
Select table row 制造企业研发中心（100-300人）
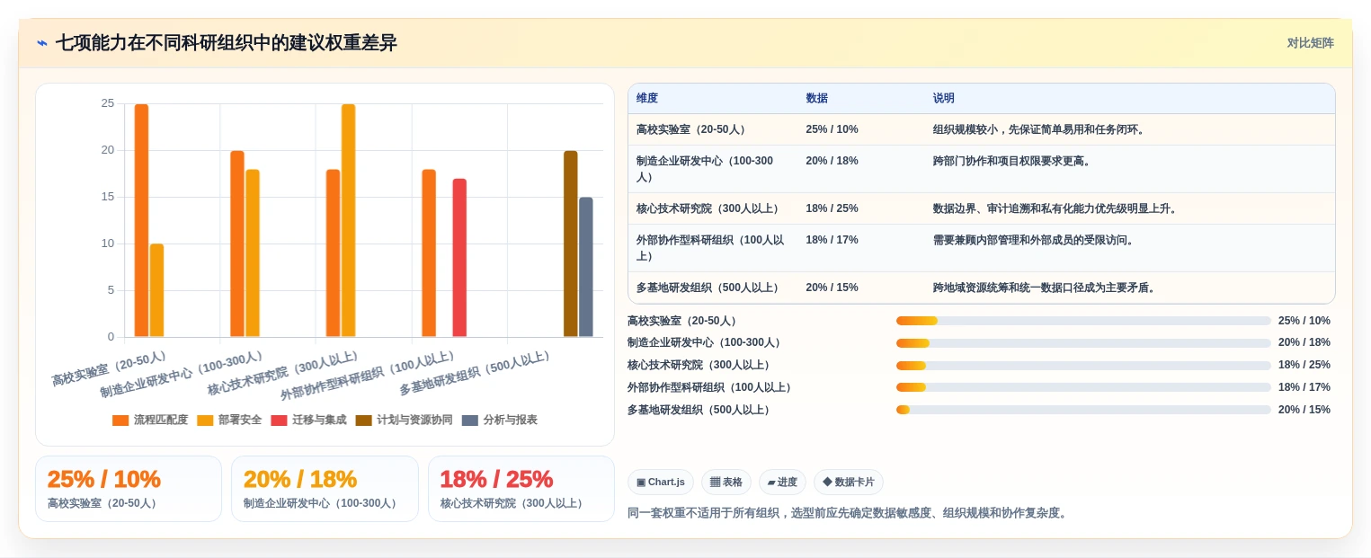(981, 169)
